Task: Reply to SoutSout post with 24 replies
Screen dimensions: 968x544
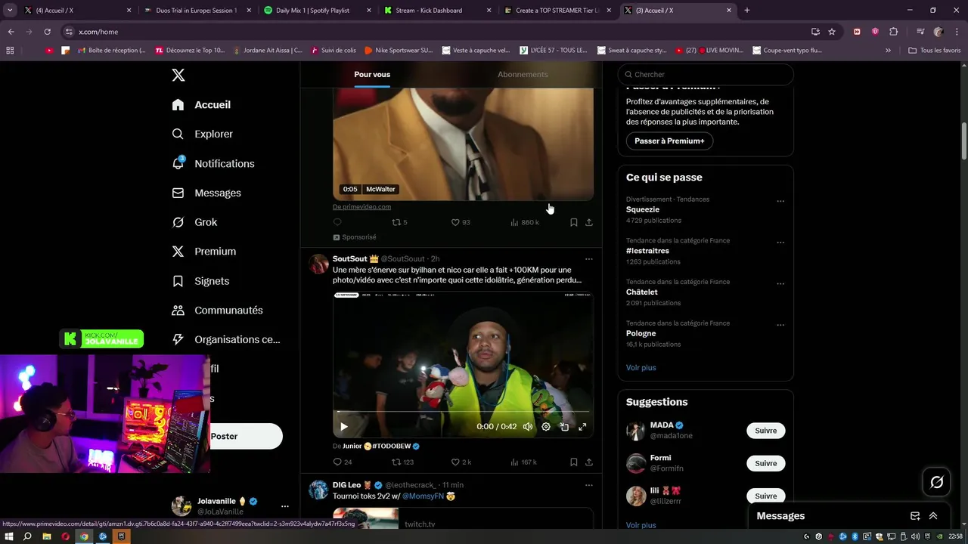Action: 343,462
